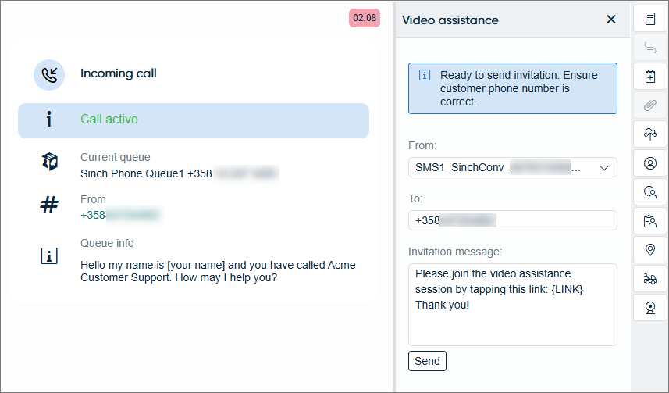The image size is (669, 393).
Task: Open the cloud upload sidebar icon
Action: coord(649,134)
